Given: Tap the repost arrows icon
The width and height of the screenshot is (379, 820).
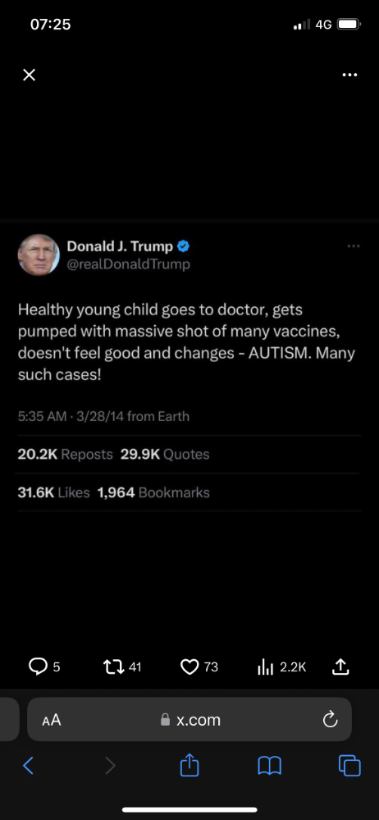Looking at the screenshot, I should click(113, 667).
